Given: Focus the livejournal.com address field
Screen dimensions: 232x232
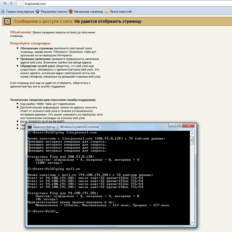Looking at the screenshot, I should point(128,4).
